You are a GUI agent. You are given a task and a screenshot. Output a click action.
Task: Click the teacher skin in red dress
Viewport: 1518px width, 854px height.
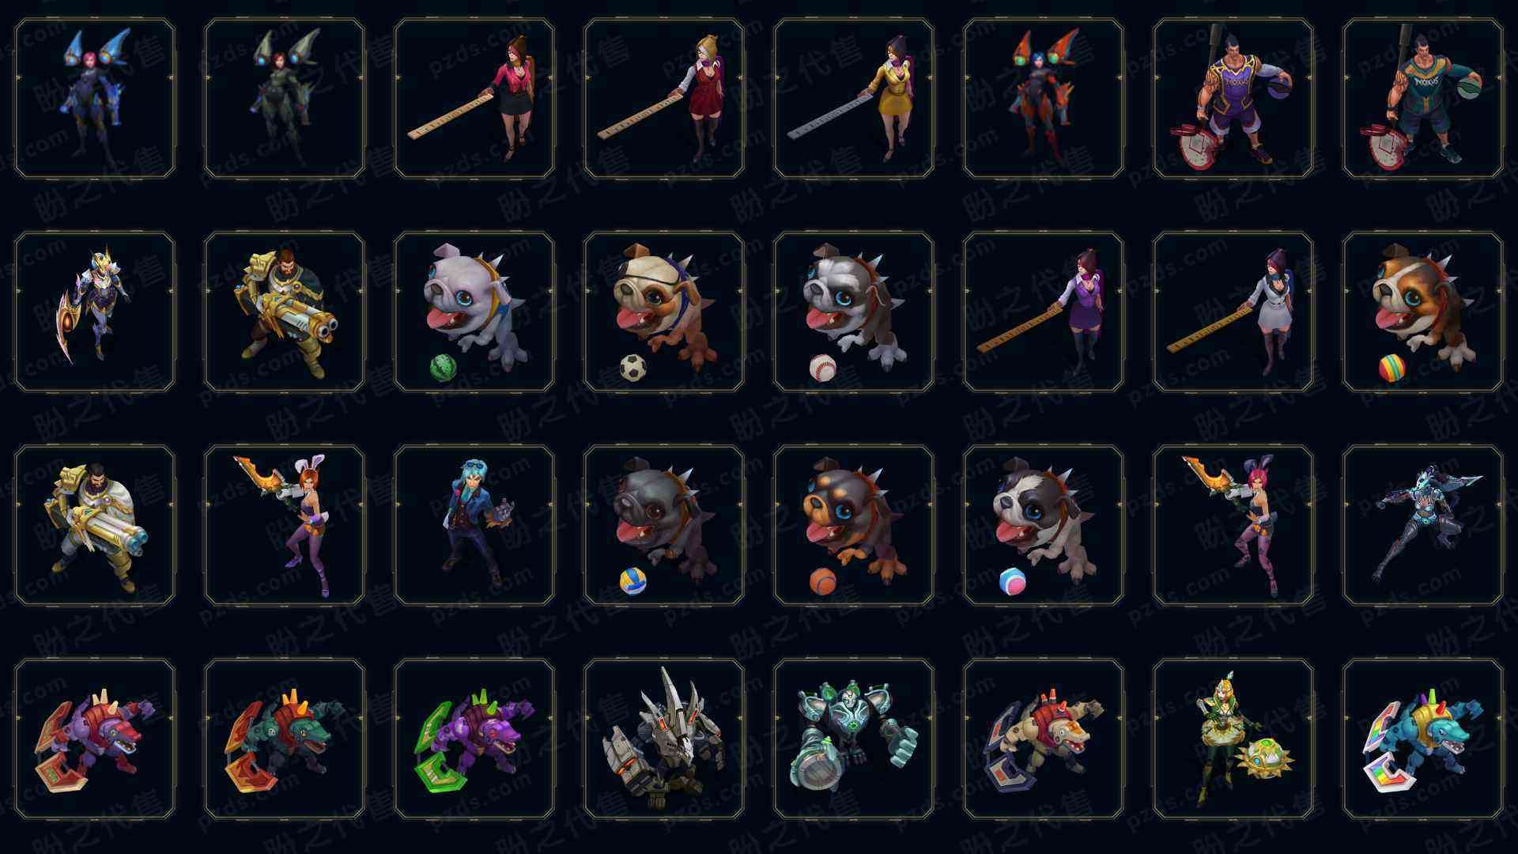[x=664, y=98]
